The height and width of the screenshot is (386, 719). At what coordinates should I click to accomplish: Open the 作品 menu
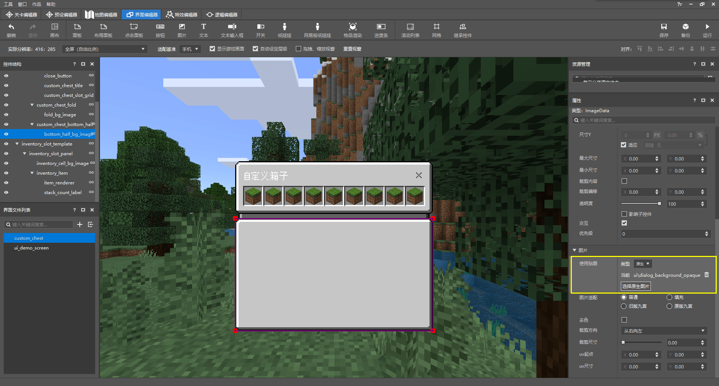[x=37, y=4]
